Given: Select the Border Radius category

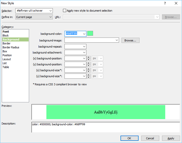Looking at the screenshot, I should click(11, 47).
